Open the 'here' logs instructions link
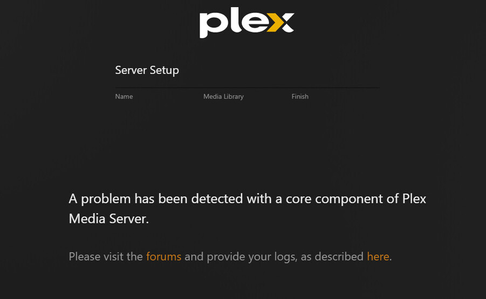 click(378, 256)
